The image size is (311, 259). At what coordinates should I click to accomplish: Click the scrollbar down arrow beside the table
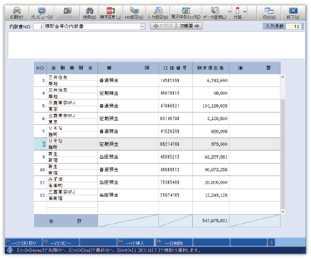[x=283, y=212]
